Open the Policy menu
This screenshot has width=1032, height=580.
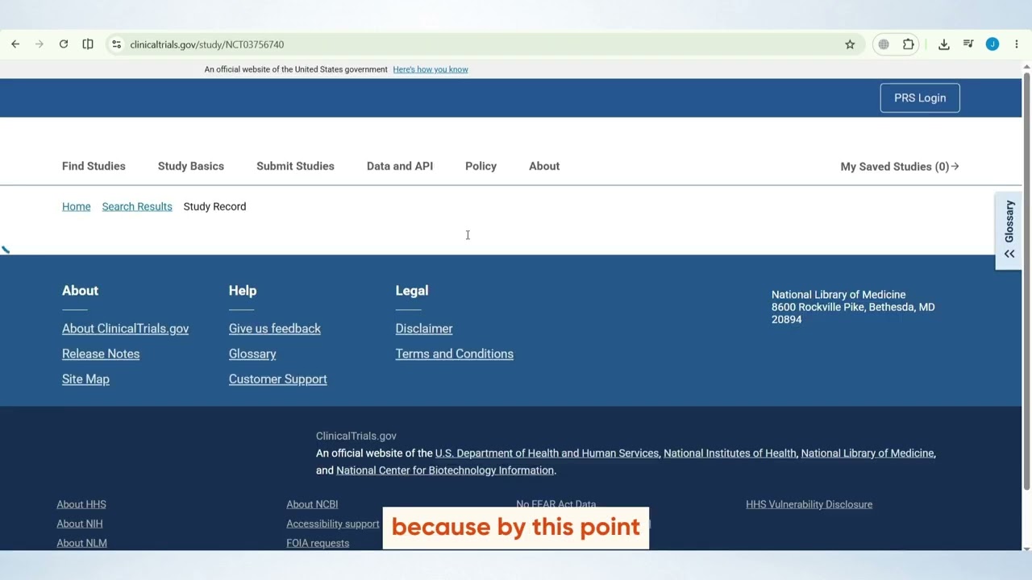[x=481, y=166]
